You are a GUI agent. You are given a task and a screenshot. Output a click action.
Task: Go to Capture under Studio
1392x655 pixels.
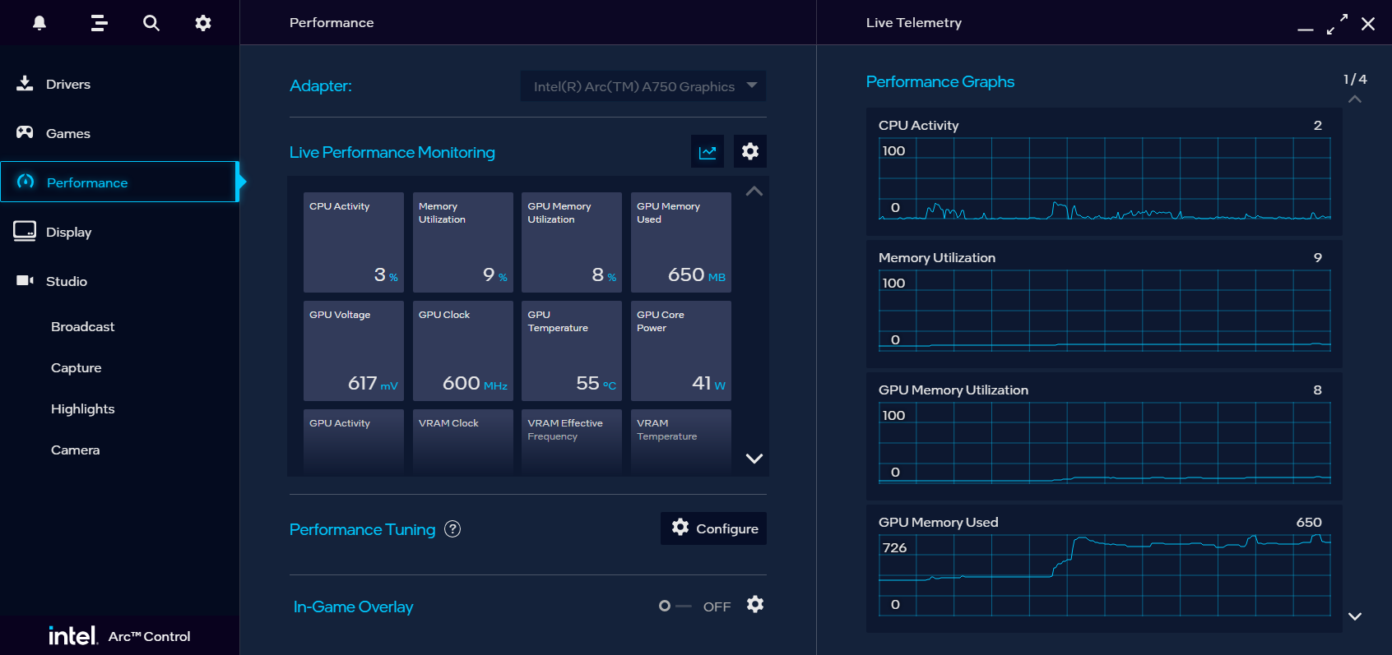tap(76, 368)
